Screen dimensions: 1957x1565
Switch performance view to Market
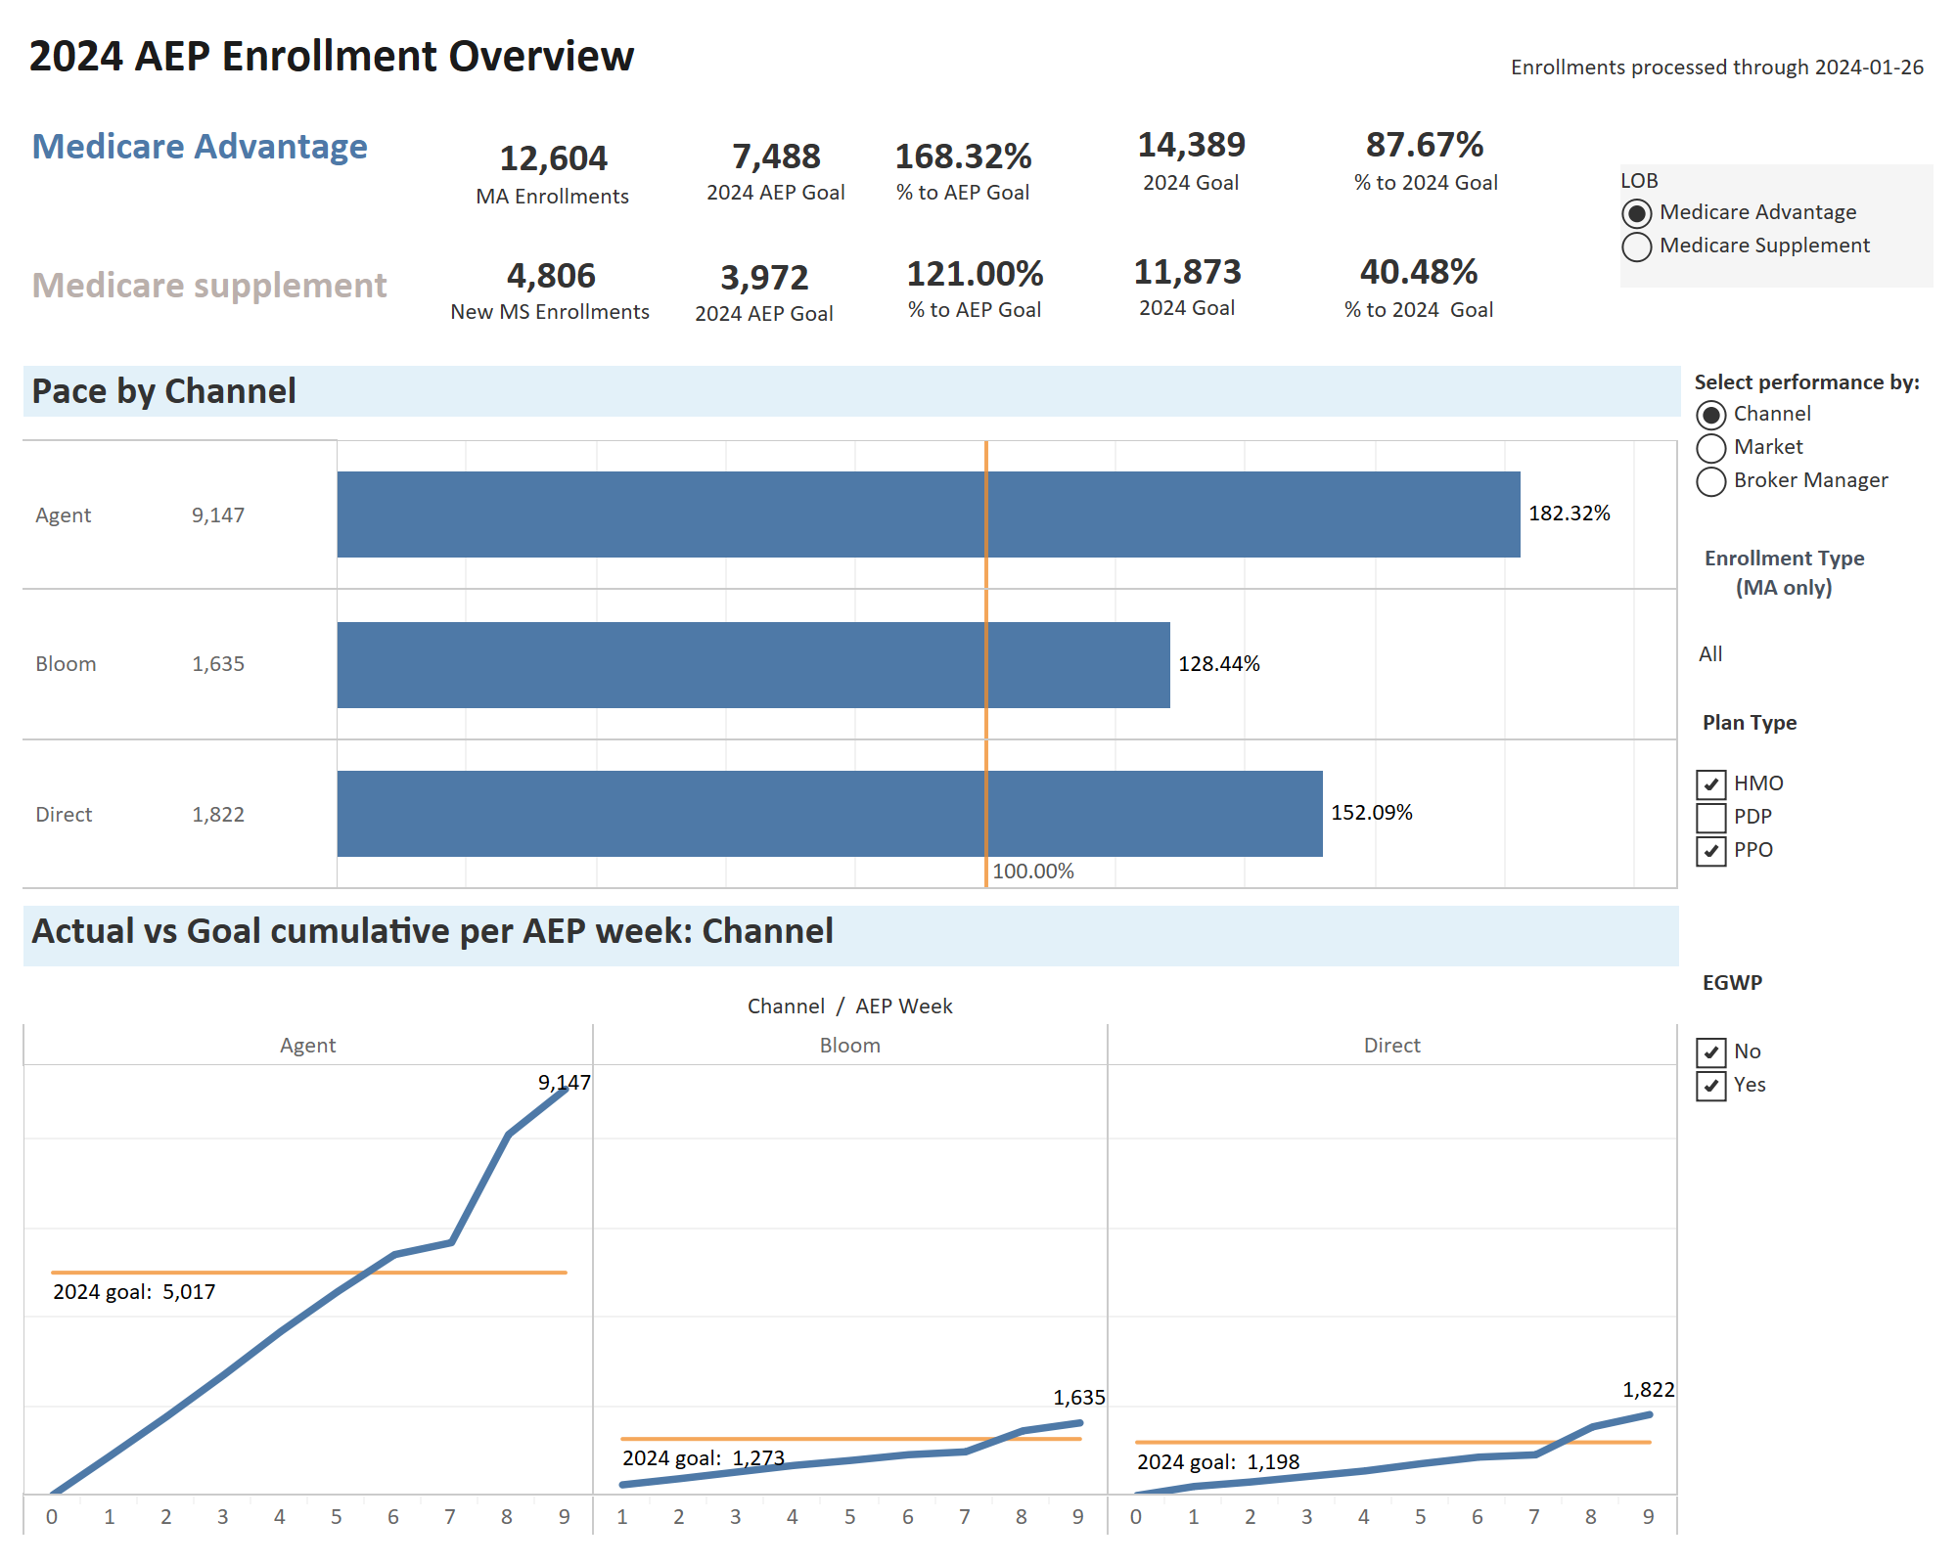tap(1710, 448)
